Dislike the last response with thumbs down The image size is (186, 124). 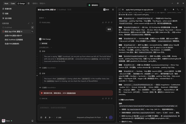pos(106,98)
